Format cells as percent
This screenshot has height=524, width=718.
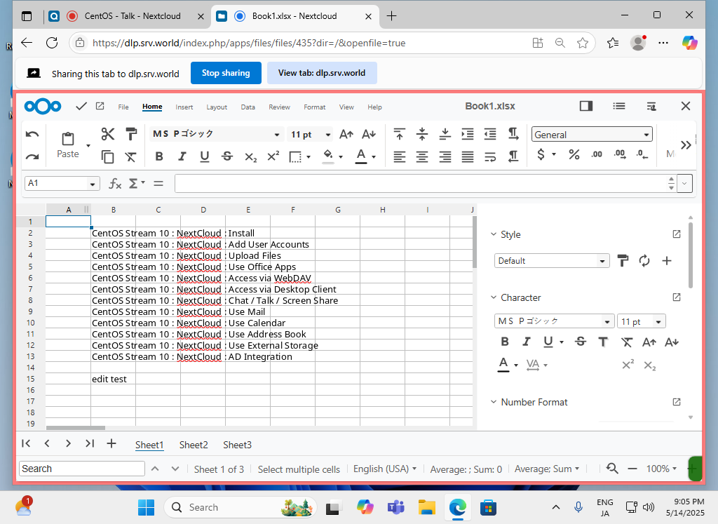pyautogui.click(x=574, y=154)
